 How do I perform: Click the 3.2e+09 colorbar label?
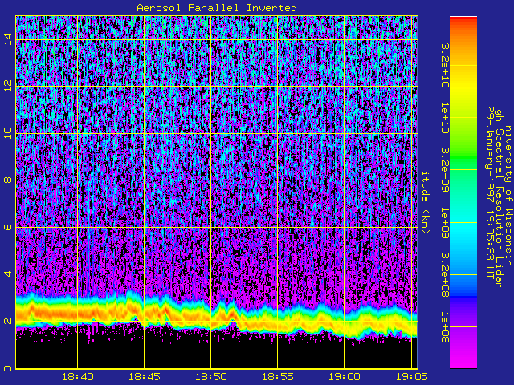pos(444,170)
